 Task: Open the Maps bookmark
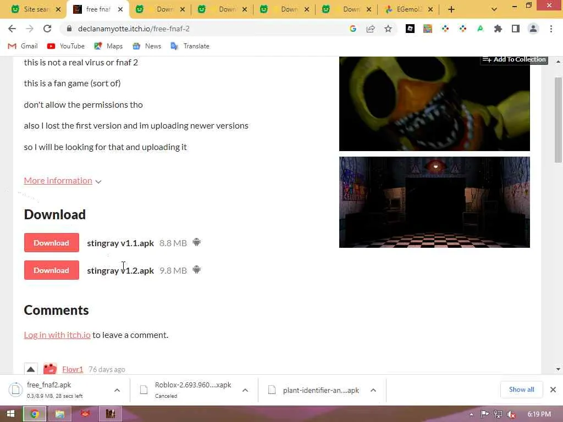click(108, 46)
